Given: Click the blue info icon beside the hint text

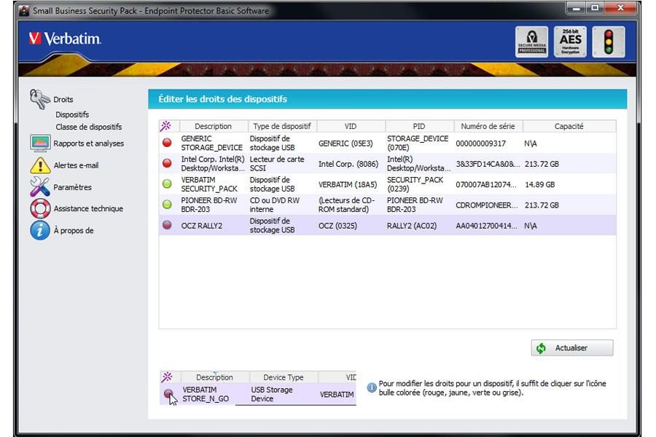Looking at the screenshot, I should point(372,388).
